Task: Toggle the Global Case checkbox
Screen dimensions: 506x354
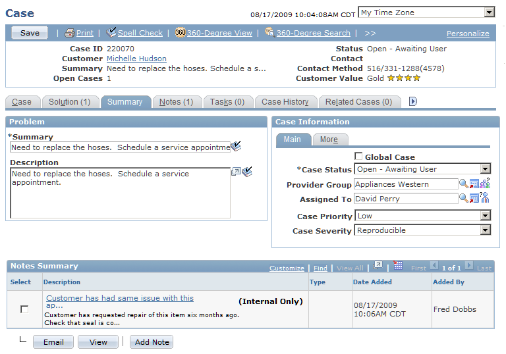Action: (x=358, y=157)
